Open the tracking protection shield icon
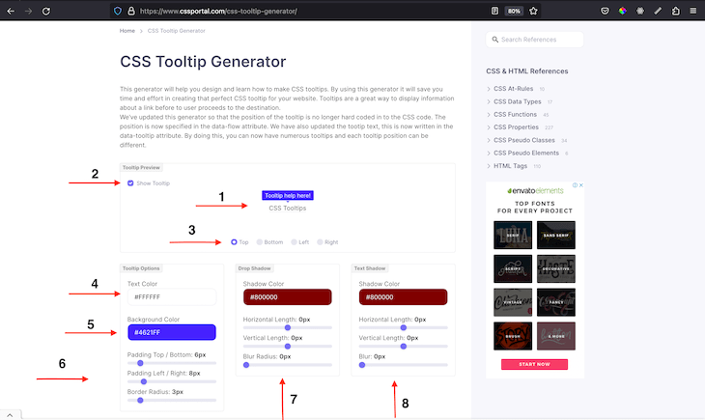Viewport: 705px width, 420px height. (x=118, y=11)
